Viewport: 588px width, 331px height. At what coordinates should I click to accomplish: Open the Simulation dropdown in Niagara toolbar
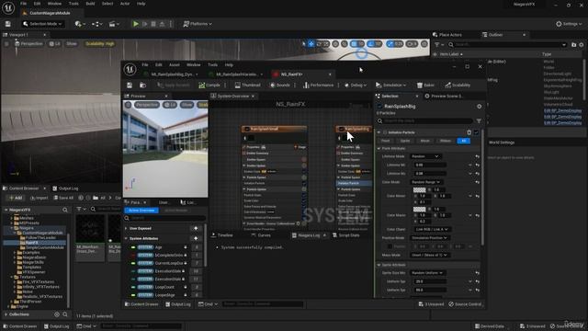click(x=390, y=86)
